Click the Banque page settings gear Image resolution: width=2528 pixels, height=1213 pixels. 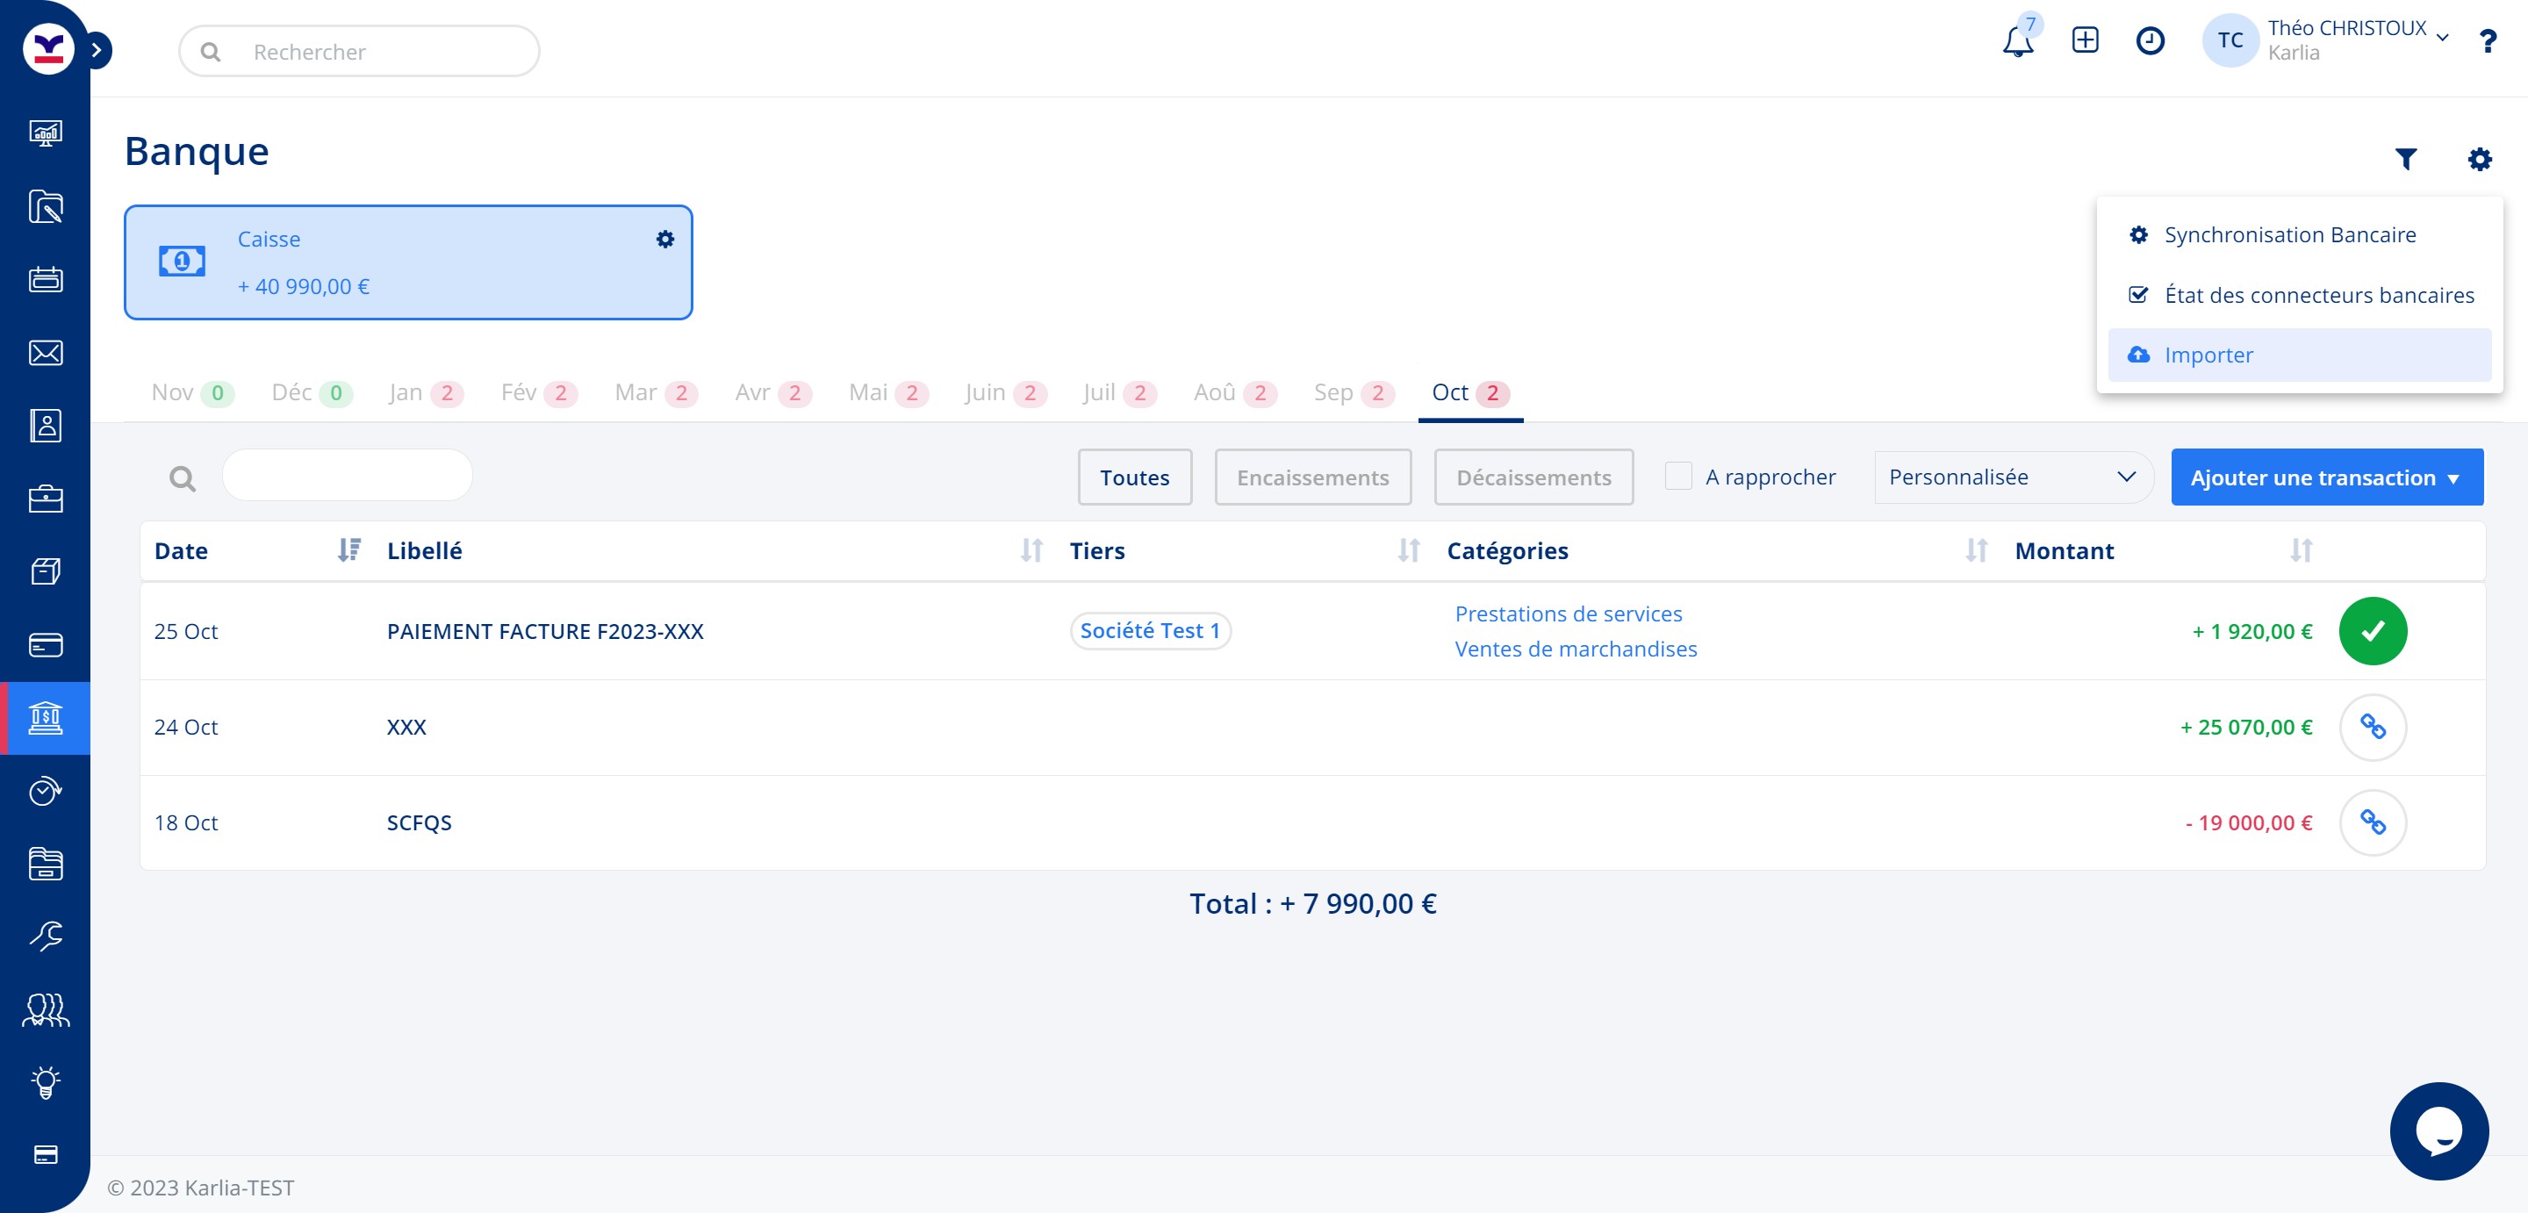2479,159
